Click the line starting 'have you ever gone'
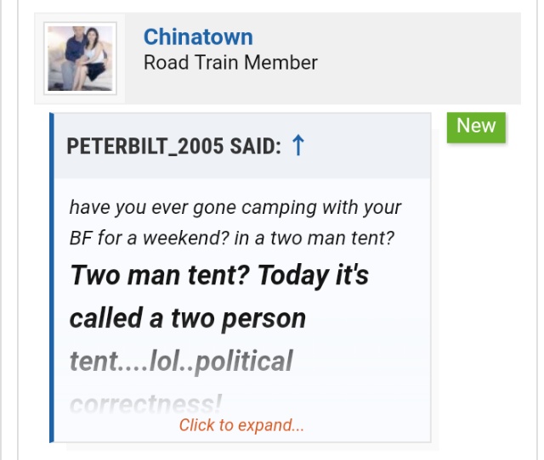The height and width of the screenshot is (460, 544). click(x=235, y=207)
